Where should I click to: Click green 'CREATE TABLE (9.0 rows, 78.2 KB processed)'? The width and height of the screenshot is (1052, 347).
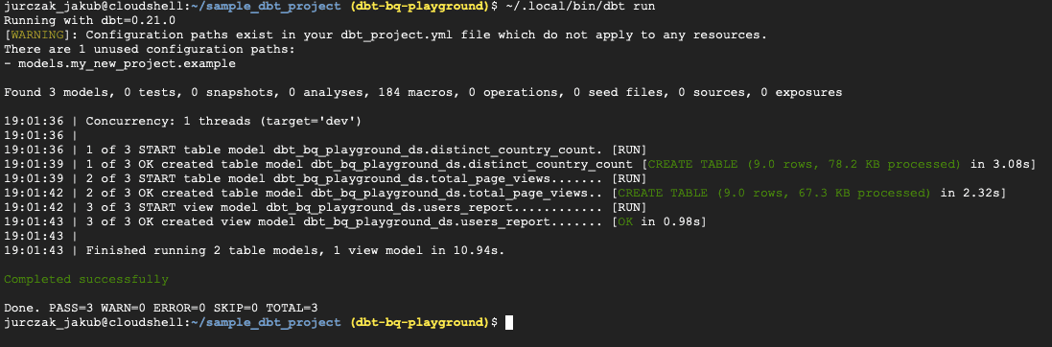point(804,165)
